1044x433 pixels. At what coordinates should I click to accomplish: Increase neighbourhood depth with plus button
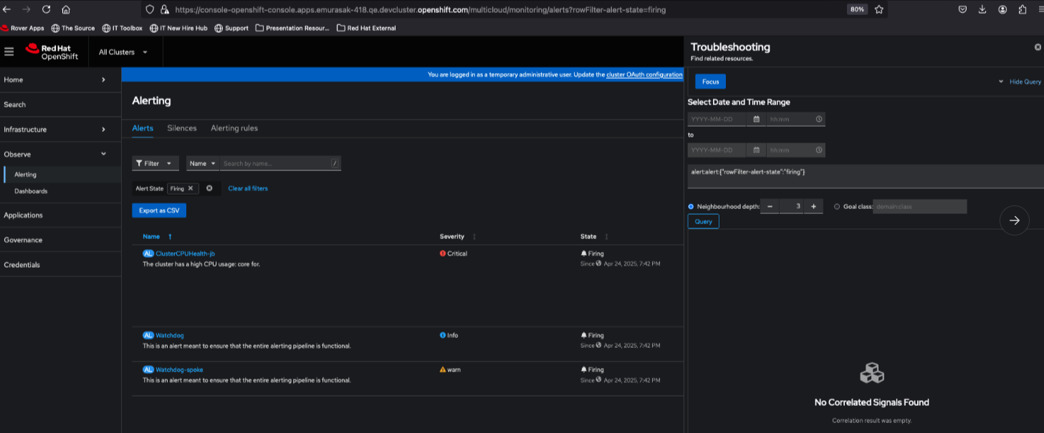(x=813, y=206)
